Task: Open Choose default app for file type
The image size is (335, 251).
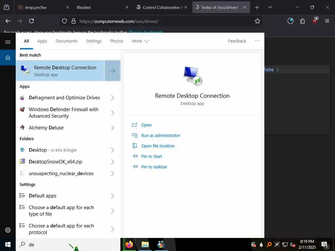Action: click(61, 211)
